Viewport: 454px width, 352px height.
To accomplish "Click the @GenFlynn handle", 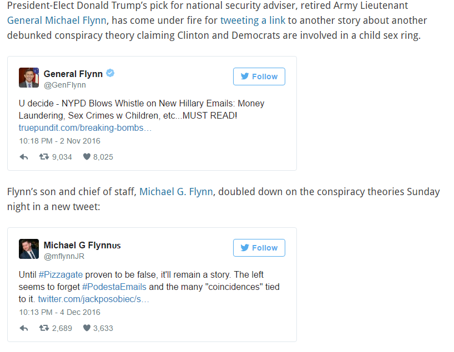I will click(x=64, y=85).
